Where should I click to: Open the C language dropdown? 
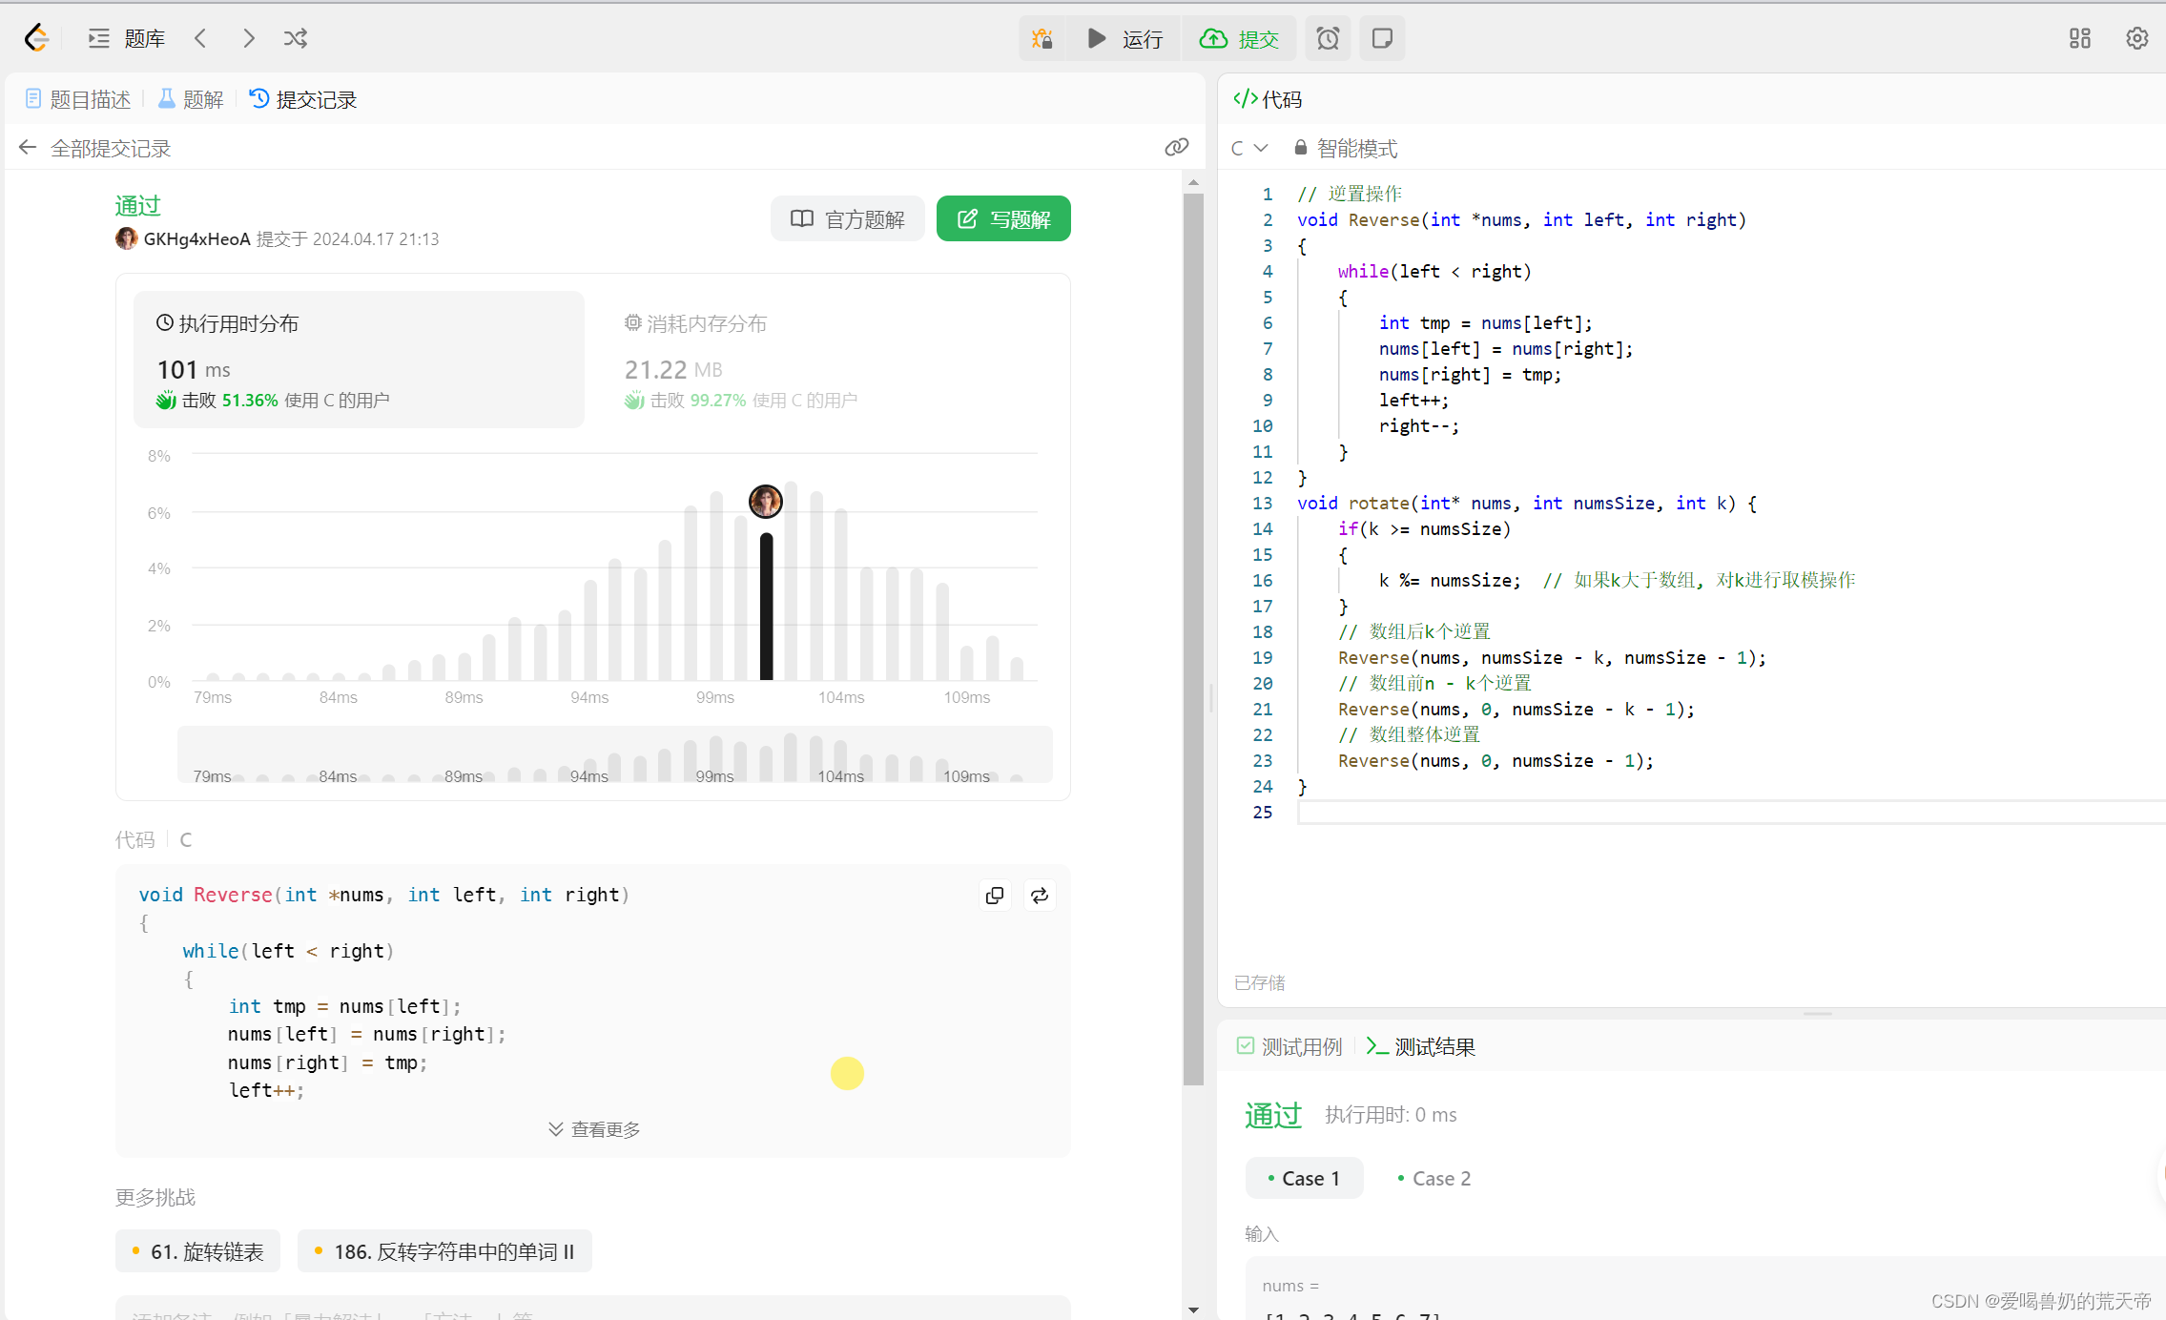tap(1248, 148)
